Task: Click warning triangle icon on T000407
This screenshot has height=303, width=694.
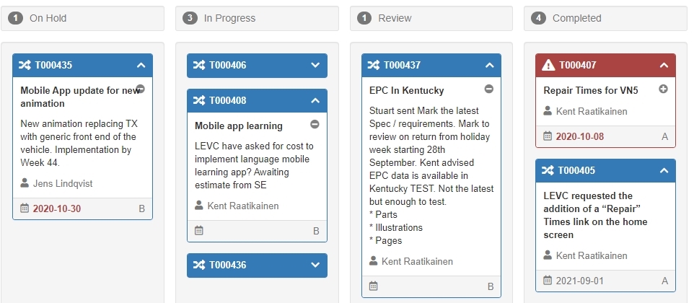Action: tap(548, 65)
